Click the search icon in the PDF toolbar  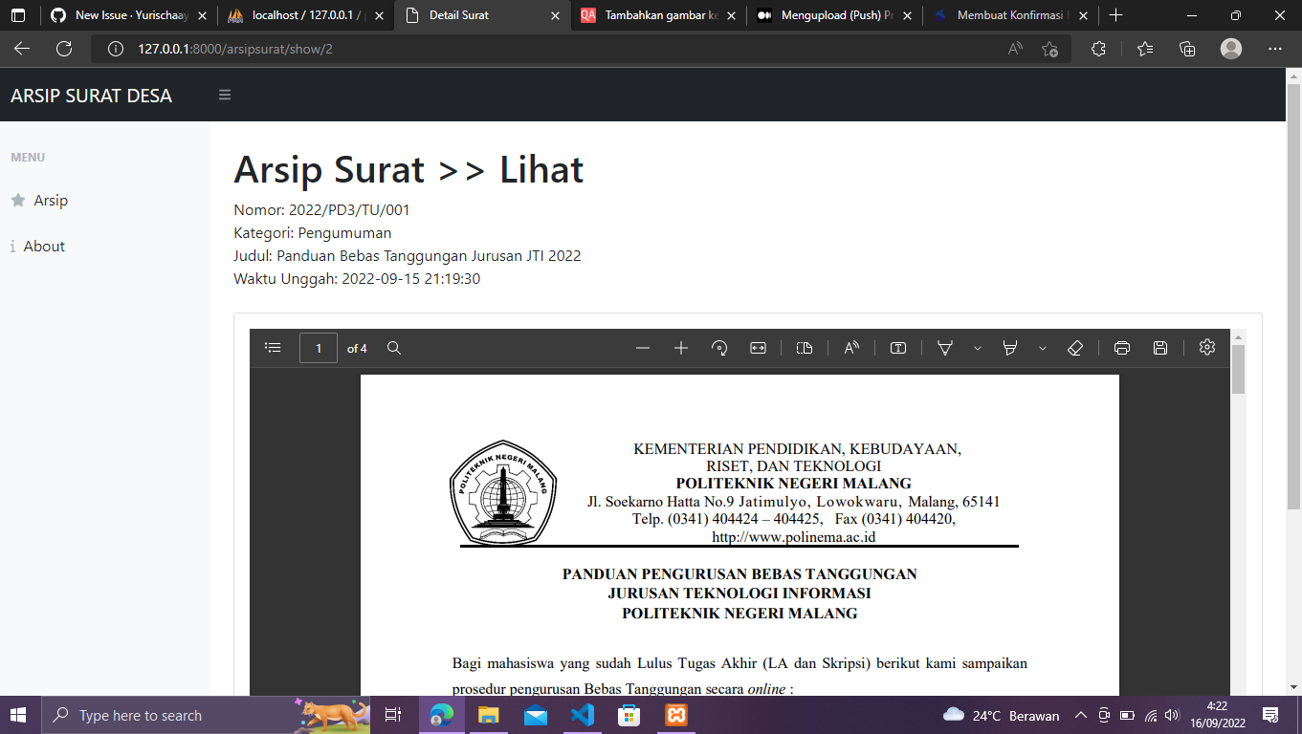[394, 348]
